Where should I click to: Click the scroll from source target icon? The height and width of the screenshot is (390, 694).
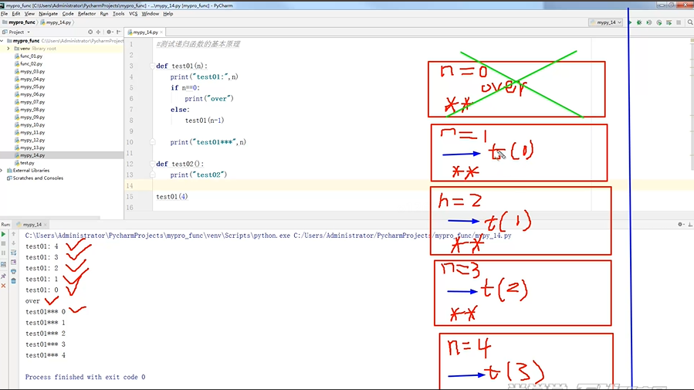[x=90, y=32]
